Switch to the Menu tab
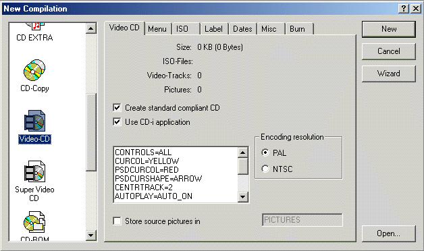This screenshot has width=424, height=251. [157, 29]
